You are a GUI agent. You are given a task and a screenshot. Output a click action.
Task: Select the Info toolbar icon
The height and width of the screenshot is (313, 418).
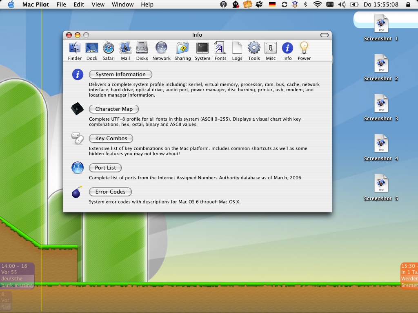[x=287, y=51]
